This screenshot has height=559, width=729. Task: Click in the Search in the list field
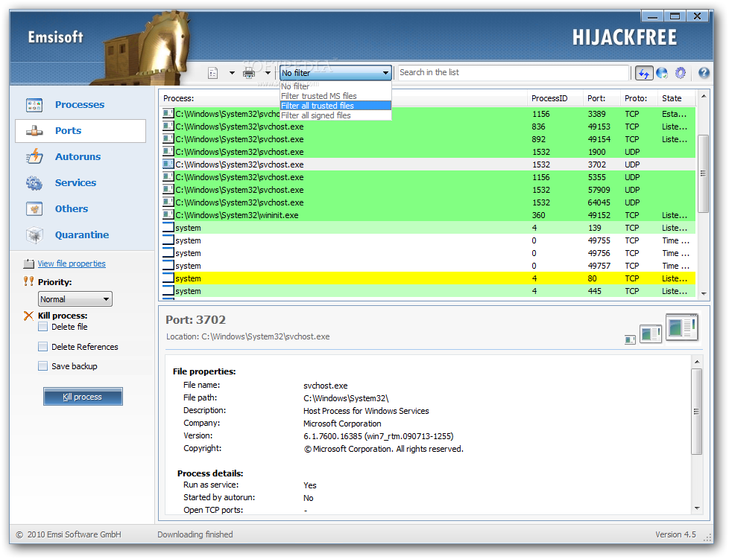513,73
